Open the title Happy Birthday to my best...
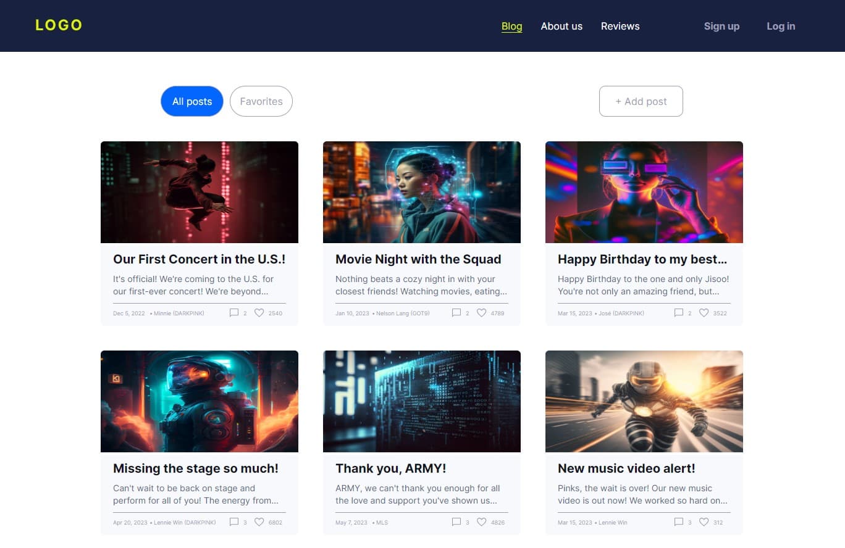This screenshot has width=845, height=548. click(642, 259)
